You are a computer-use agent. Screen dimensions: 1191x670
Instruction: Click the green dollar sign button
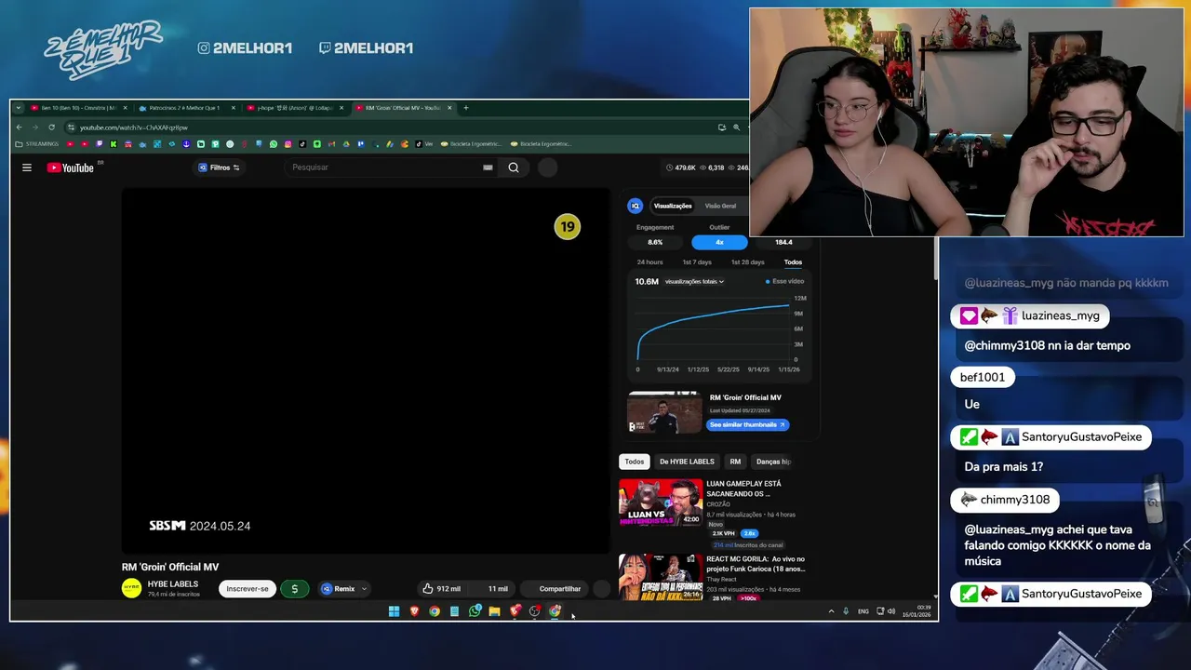295,589
